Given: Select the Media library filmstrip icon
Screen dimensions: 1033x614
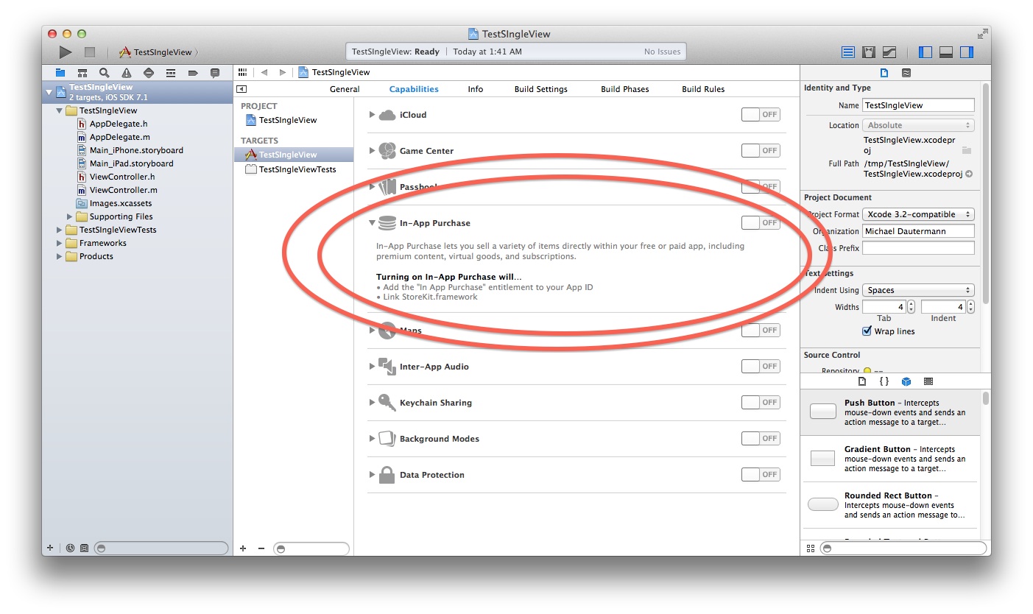Looking at the screenshot, I should pyautogui.click(x=928, y=381).
